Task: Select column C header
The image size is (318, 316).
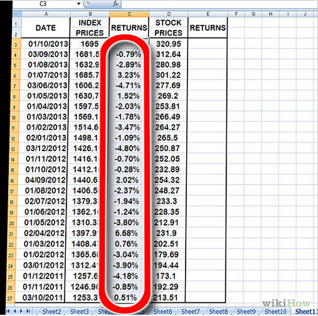Action: click(129, 14)
